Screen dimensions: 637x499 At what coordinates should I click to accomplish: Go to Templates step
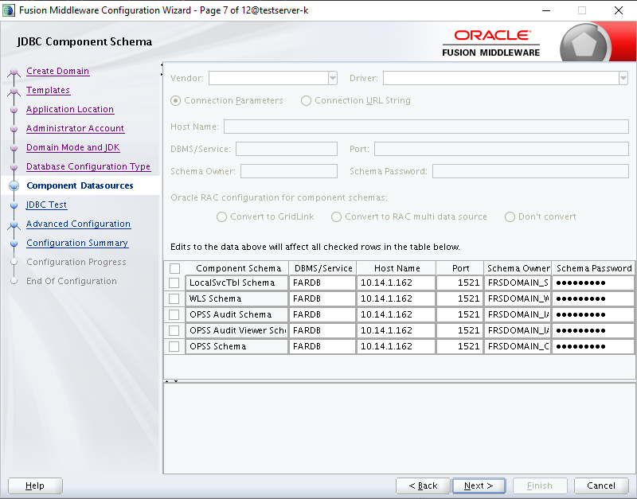tap(48, 90)
